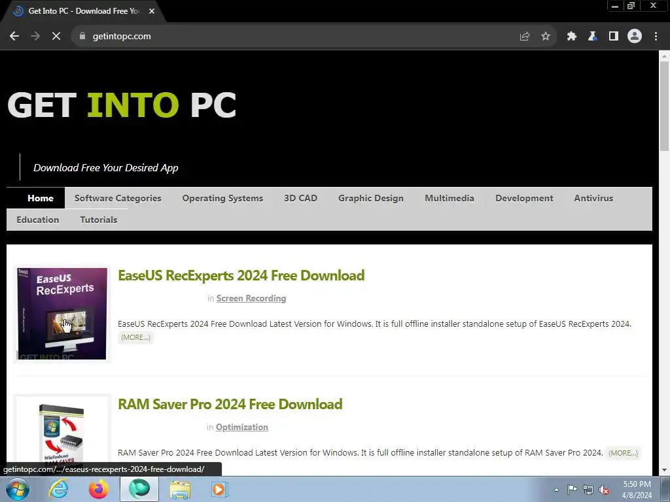Screen dimensions: 670x502
Task: Open Operating Systems menu
Action: pos(222,198)
